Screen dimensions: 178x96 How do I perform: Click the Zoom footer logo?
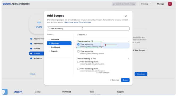(18, 92)
